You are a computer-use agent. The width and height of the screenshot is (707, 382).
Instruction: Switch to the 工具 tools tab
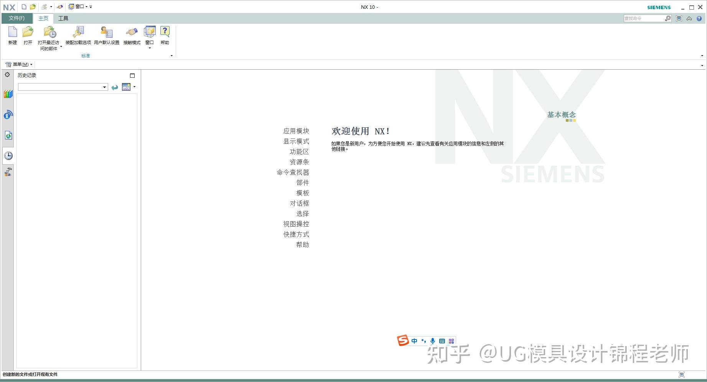pyautogui.click(x=63, y=18)
